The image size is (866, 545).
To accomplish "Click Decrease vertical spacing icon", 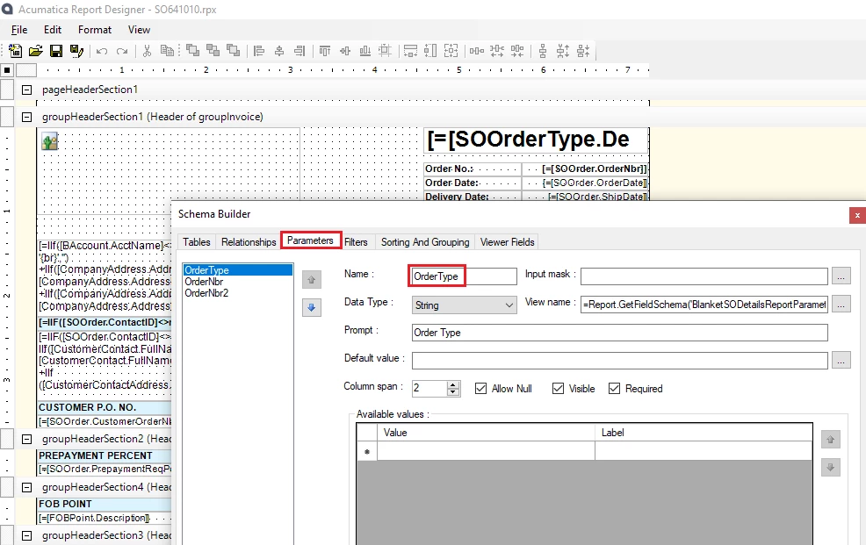I will point(583,51).
